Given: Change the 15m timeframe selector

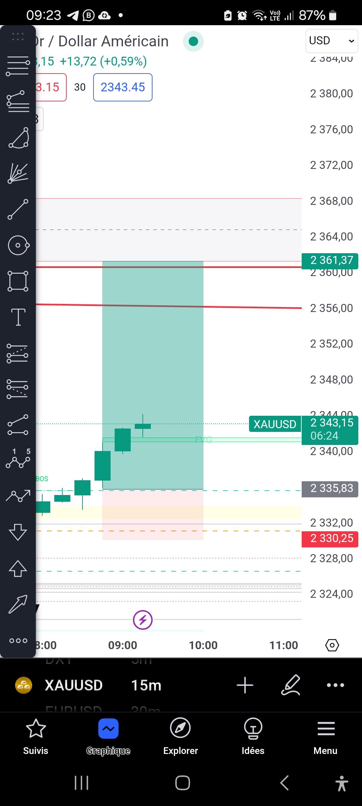Looking at the screenshot, I should tap(146, 685).
